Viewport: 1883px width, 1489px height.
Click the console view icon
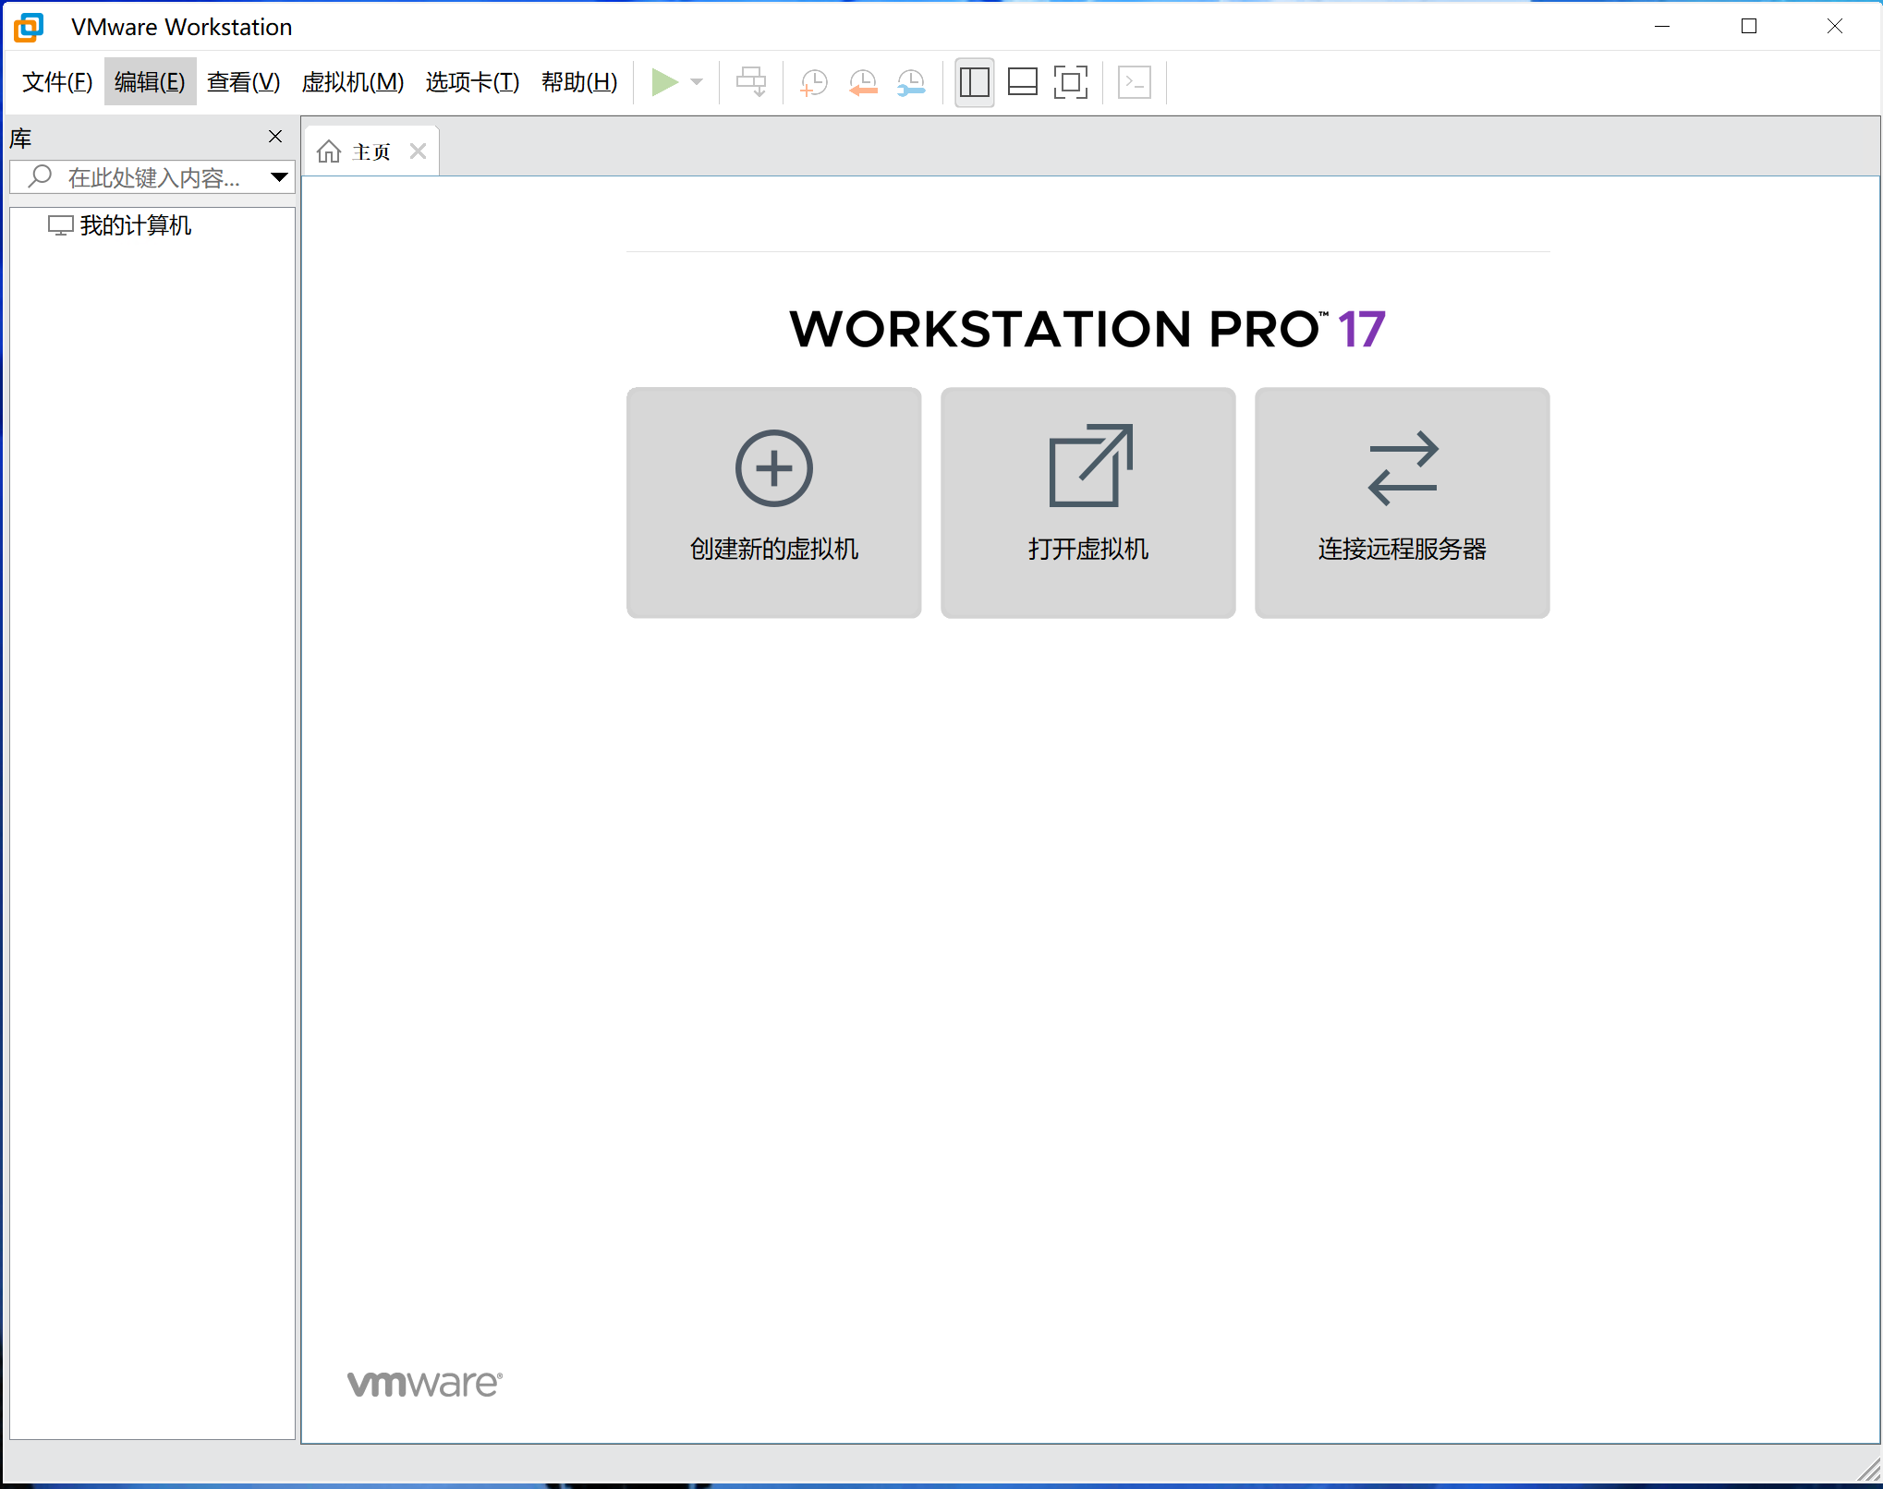tap(1135, 82)
